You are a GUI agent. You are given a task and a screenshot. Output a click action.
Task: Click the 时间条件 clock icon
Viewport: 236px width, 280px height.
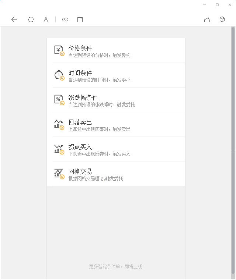coord(59,75)
